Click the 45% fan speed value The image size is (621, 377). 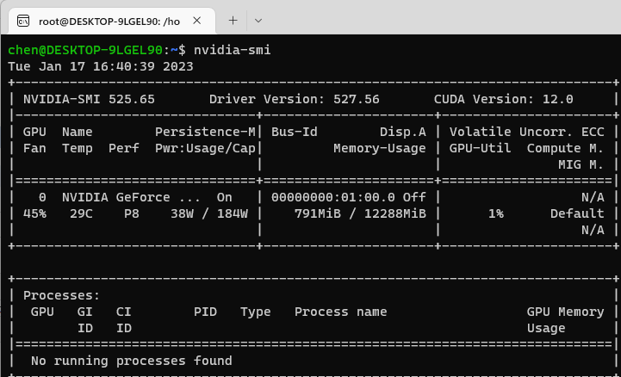pyautogui.click(x=34, y=213)
